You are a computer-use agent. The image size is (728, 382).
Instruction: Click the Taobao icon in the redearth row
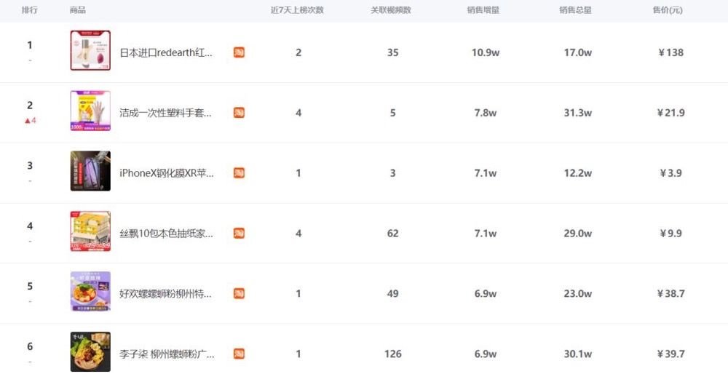[x=239, y=52]
